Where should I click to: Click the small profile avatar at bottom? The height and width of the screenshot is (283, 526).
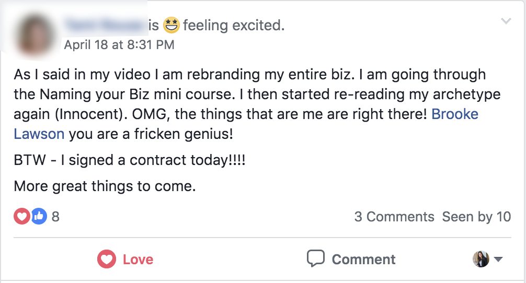pos(481,259)
